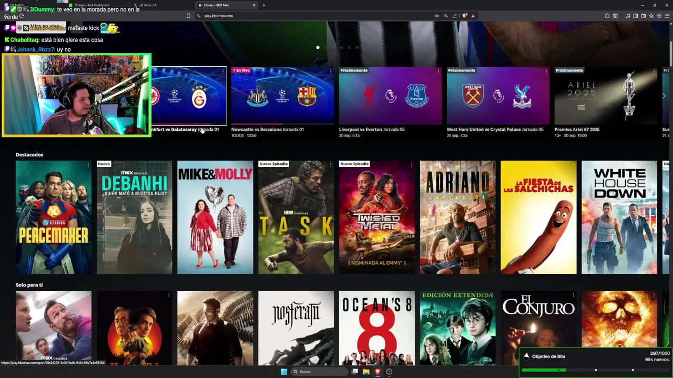
Task: Open three-dot menu on Mike & Molly card
Action: 250,165
